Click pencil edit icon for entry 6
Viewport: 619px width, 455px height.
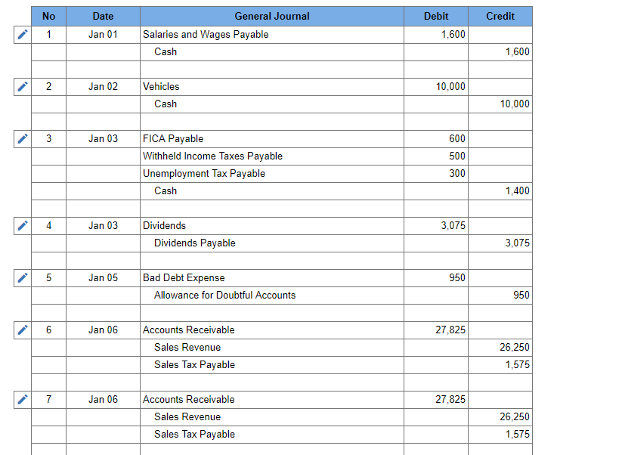pos(23,330)
